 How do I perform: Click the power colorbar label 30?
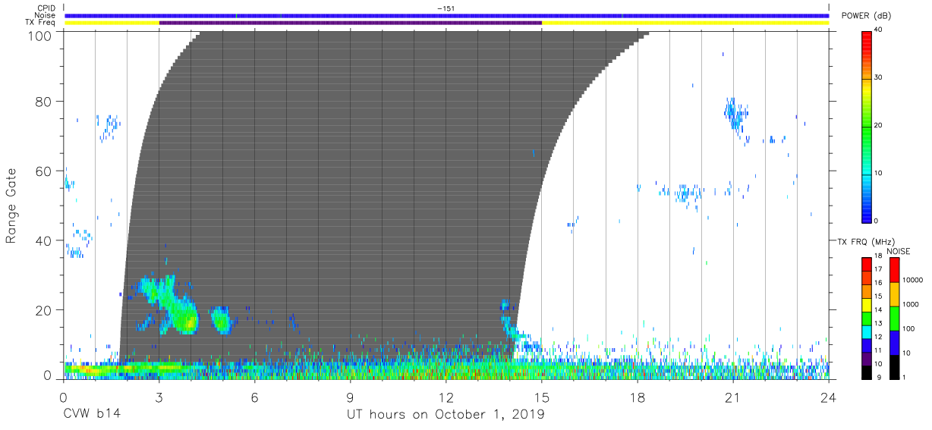pyautogui.click(x=880, y=77)
